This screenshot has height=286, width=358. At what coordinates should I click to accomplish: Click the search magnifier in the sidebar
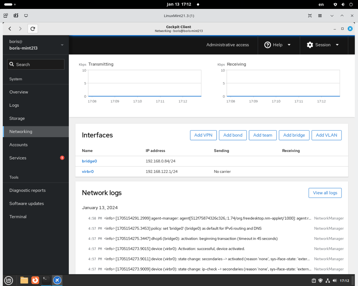point(12,64)
